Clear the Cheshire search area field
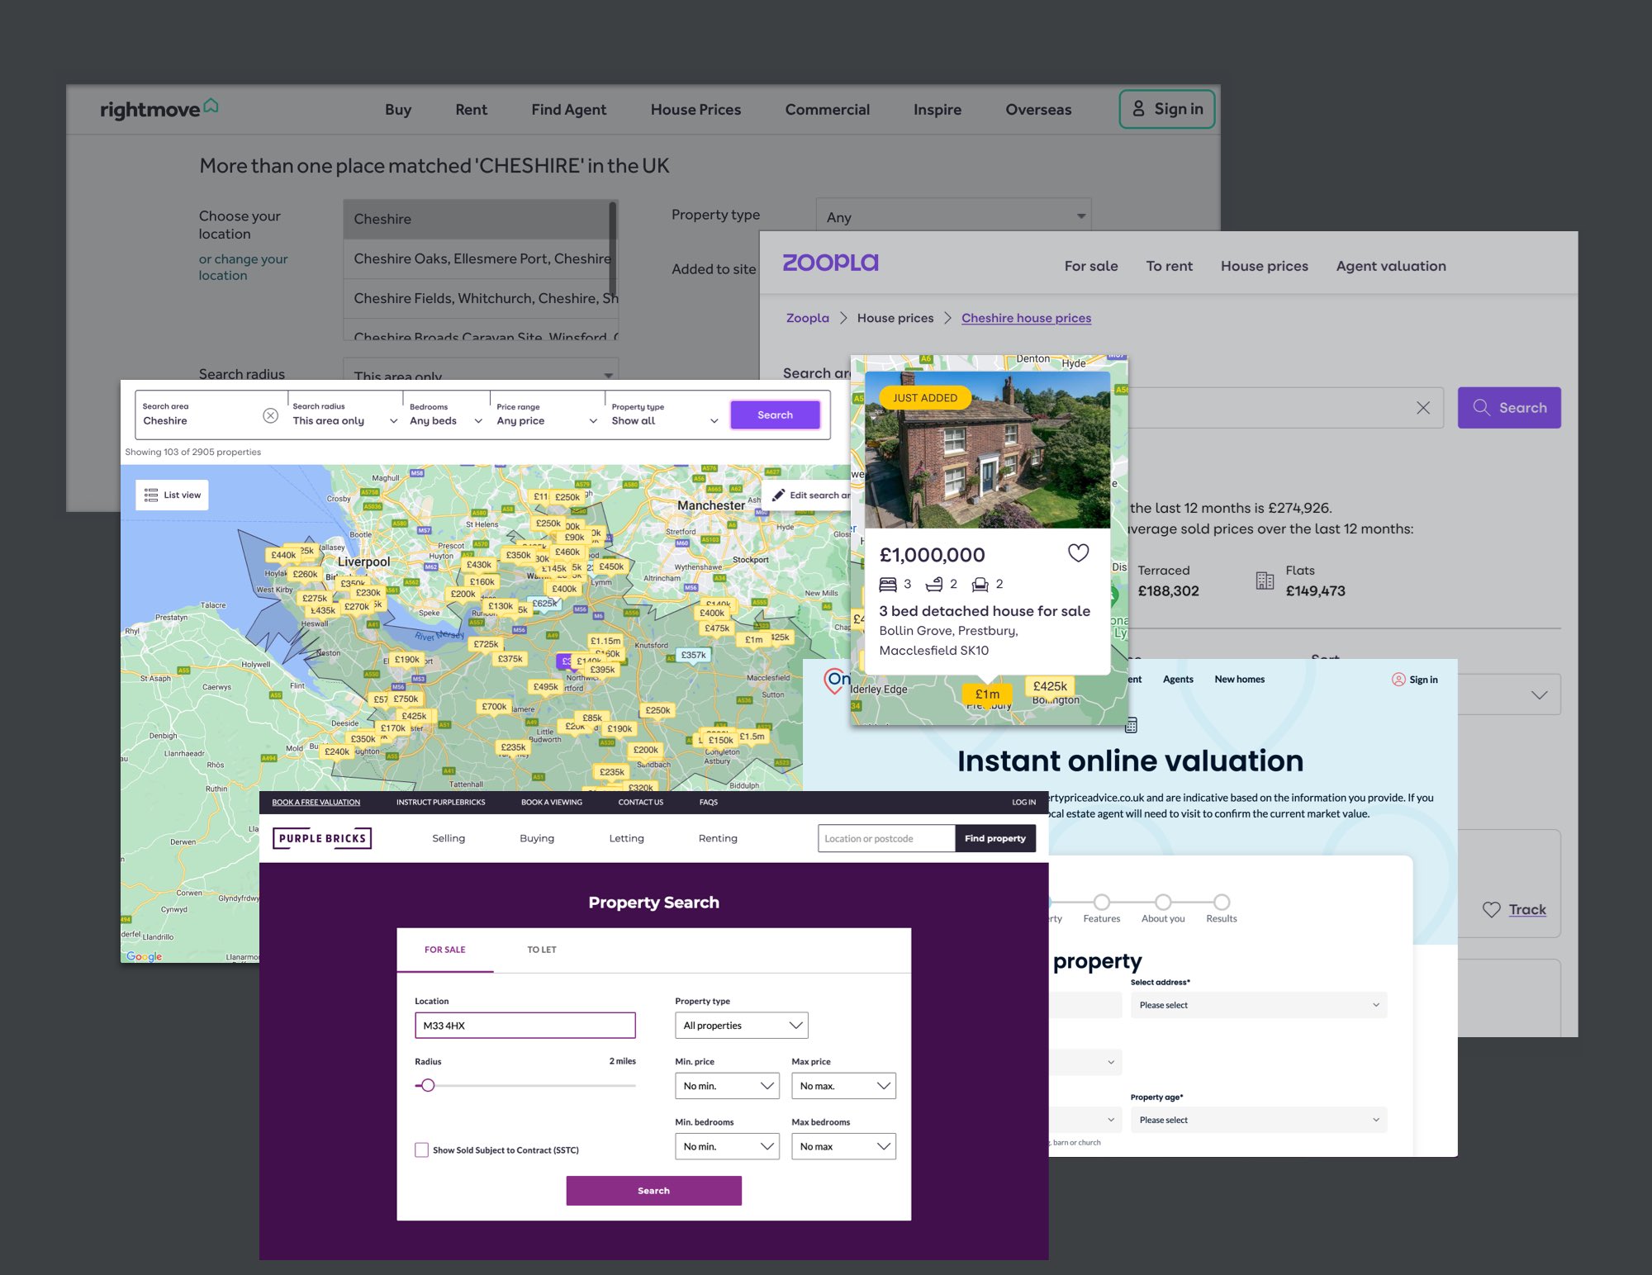This screenshot has width=1652, height=1275. 270,415
